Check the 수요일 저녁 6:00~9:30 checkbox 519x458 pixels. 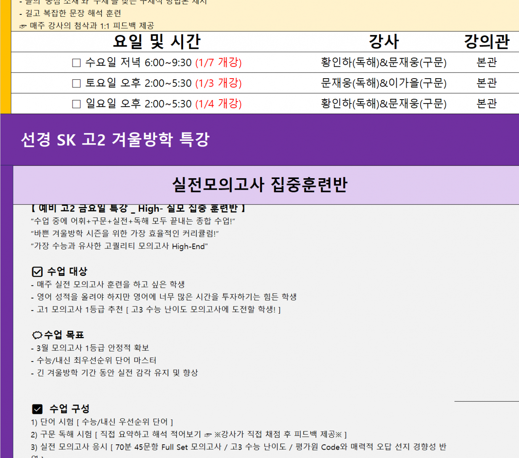coord(76,63)
